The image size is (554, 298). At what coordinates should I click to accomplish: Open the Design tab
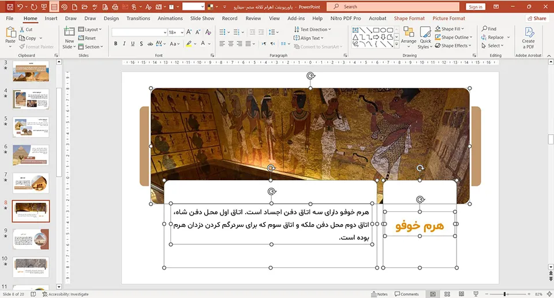111,18
